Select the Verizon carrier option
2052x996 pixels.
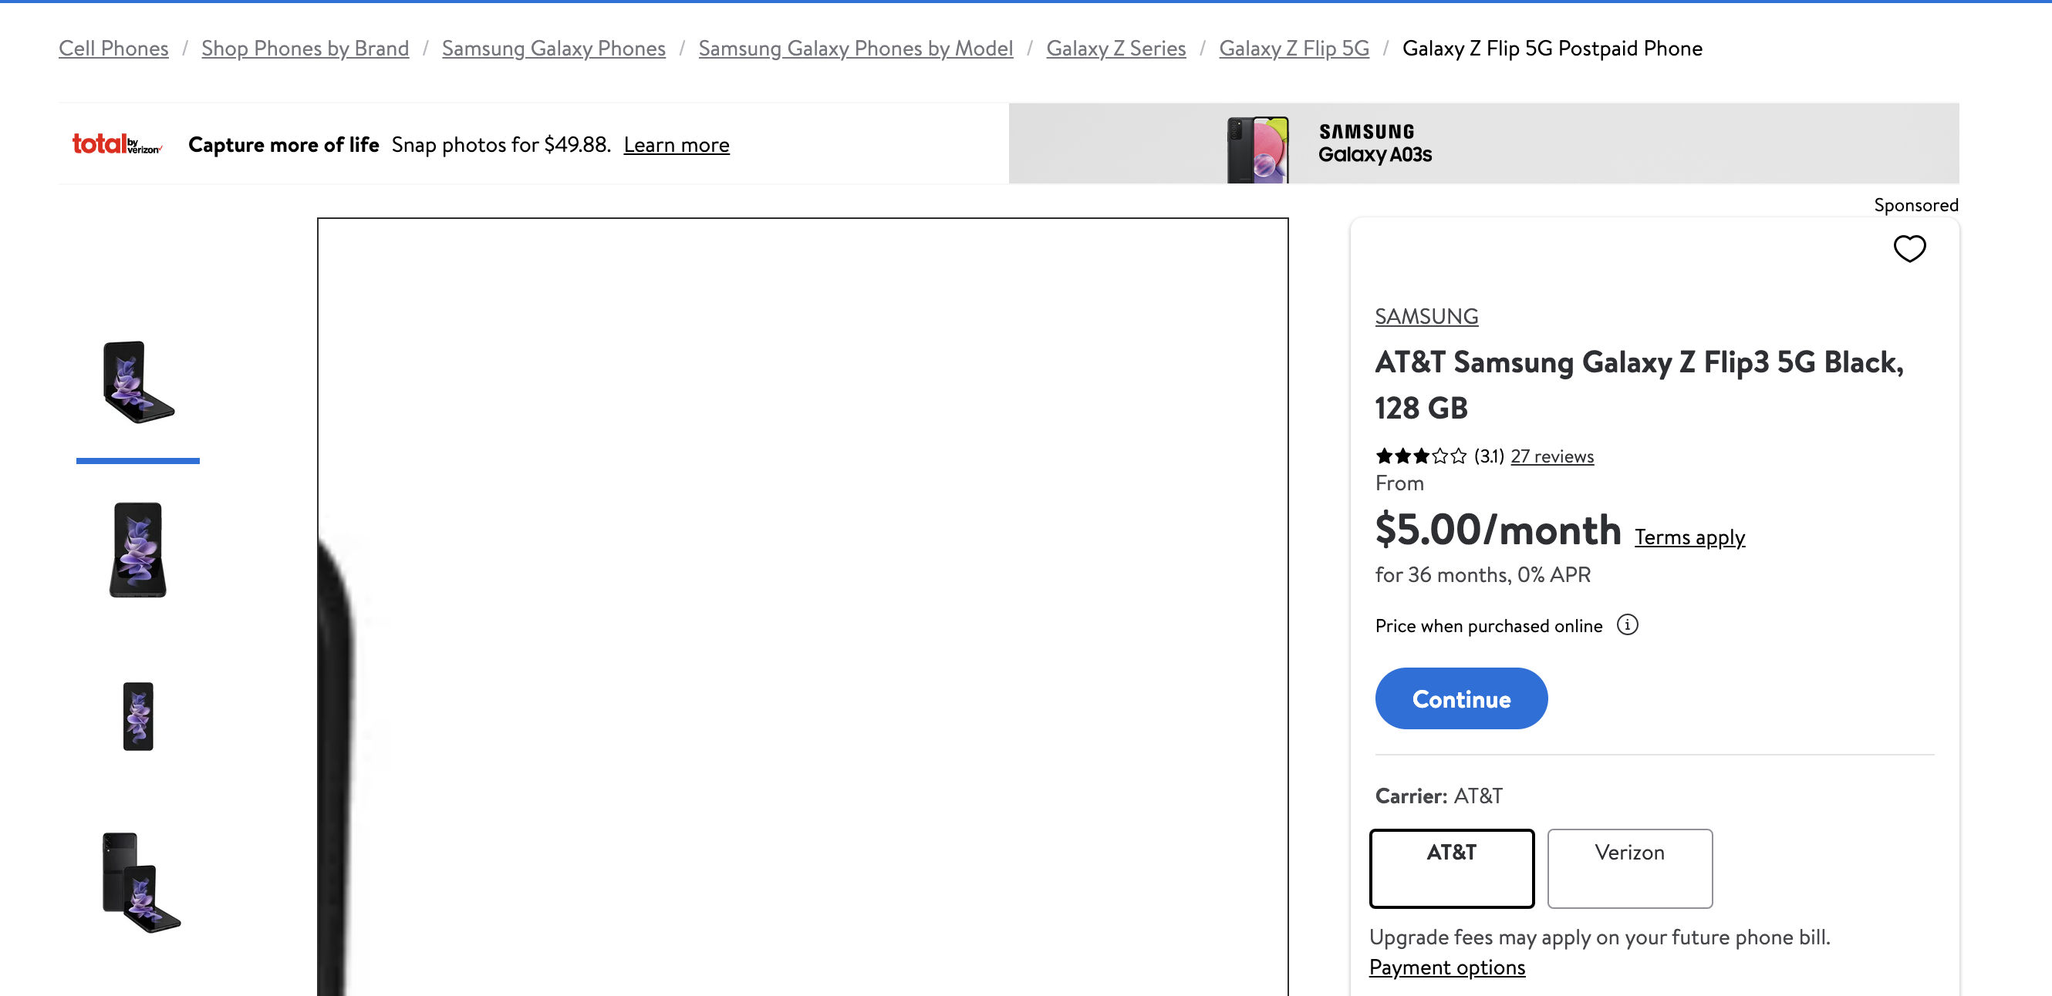coord(1629,867)
